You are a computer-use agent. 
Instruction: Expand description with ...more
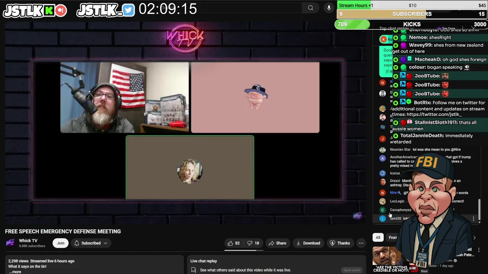tap(15, 272)
